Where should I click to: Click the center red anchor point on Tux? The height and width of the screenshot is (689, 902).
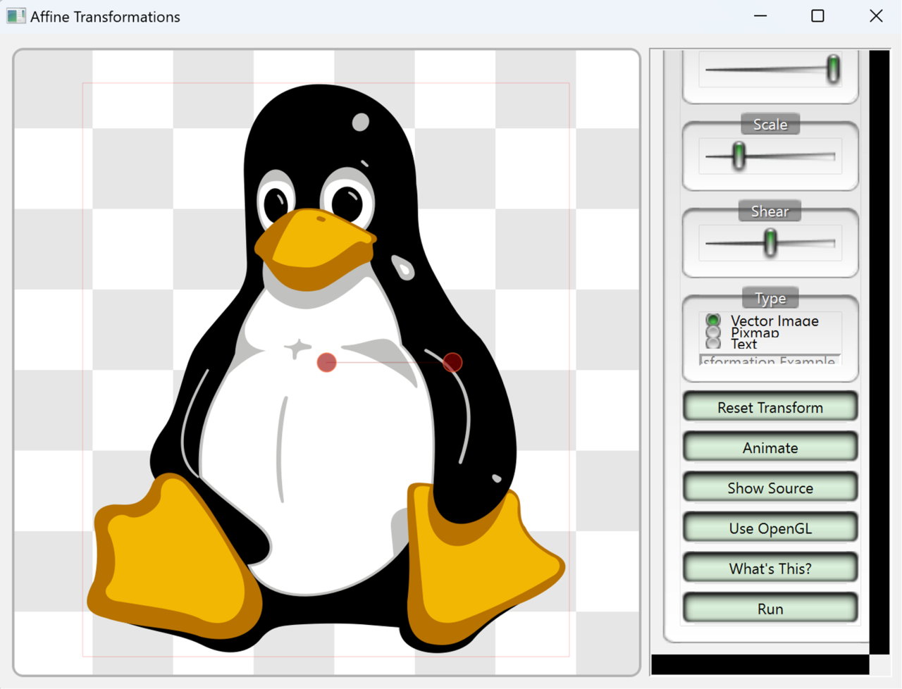(x=326, y=362)
